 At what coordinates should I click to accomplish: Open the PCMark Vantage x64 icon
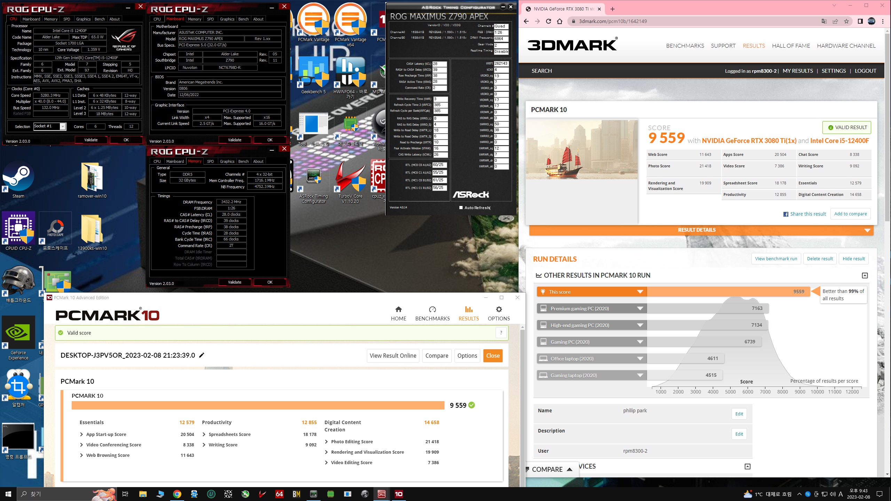click(x=350, y=24)
